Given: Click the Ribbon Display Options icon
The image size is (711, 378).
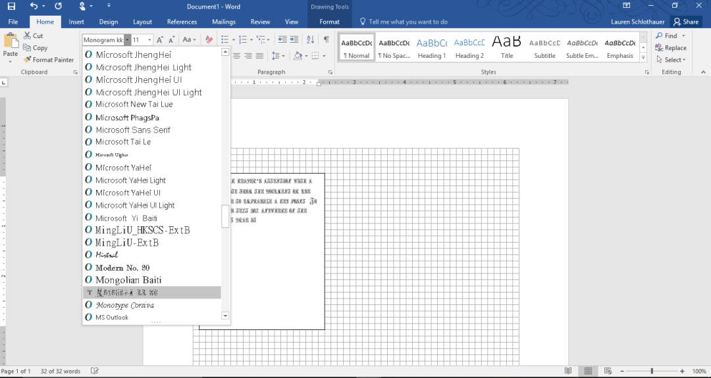Looking at the screenshot, I should 627,6.
